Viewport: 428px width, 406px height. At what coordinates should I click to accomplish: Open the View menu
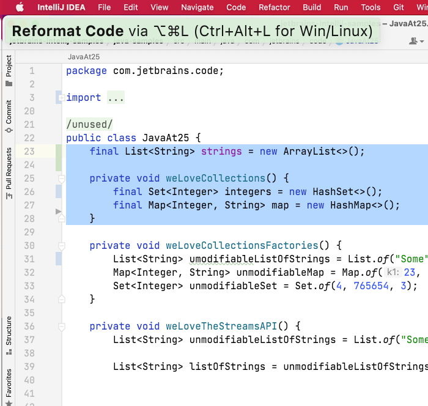[x=160, y=7]
